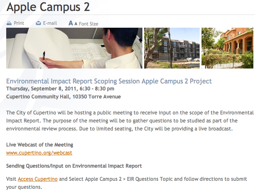The height and width of the screenshot is (191, 257).
Task: Click the Thursday, September 8, 2011 date line
Action: pos(60,89)
